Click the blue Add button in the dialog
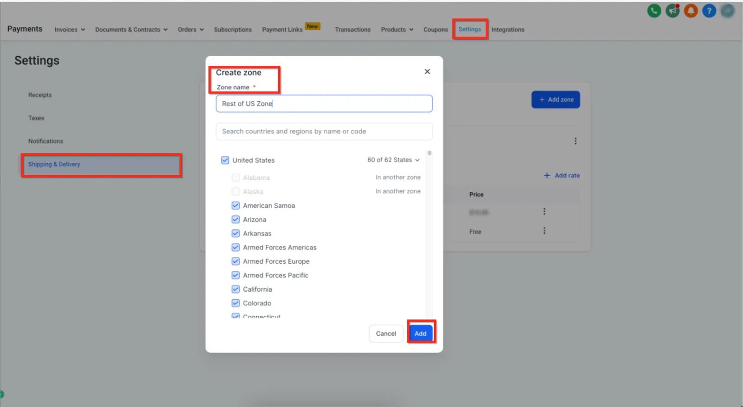The width and height of the screenshot is (743, 407). [420, 333]
